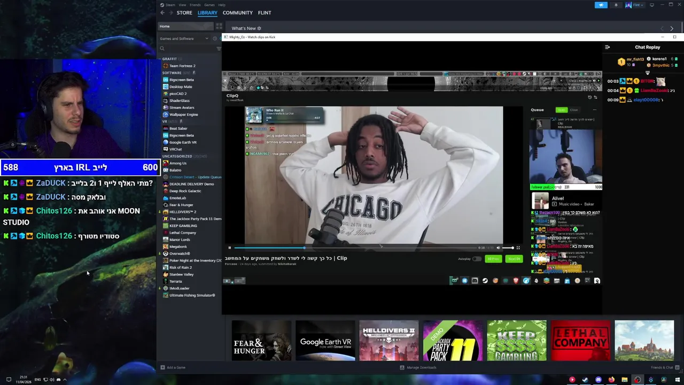Click the green previous clip button
Image resolution: width=684 pixels, height=385 pixels.
click(x=493, y=259)
